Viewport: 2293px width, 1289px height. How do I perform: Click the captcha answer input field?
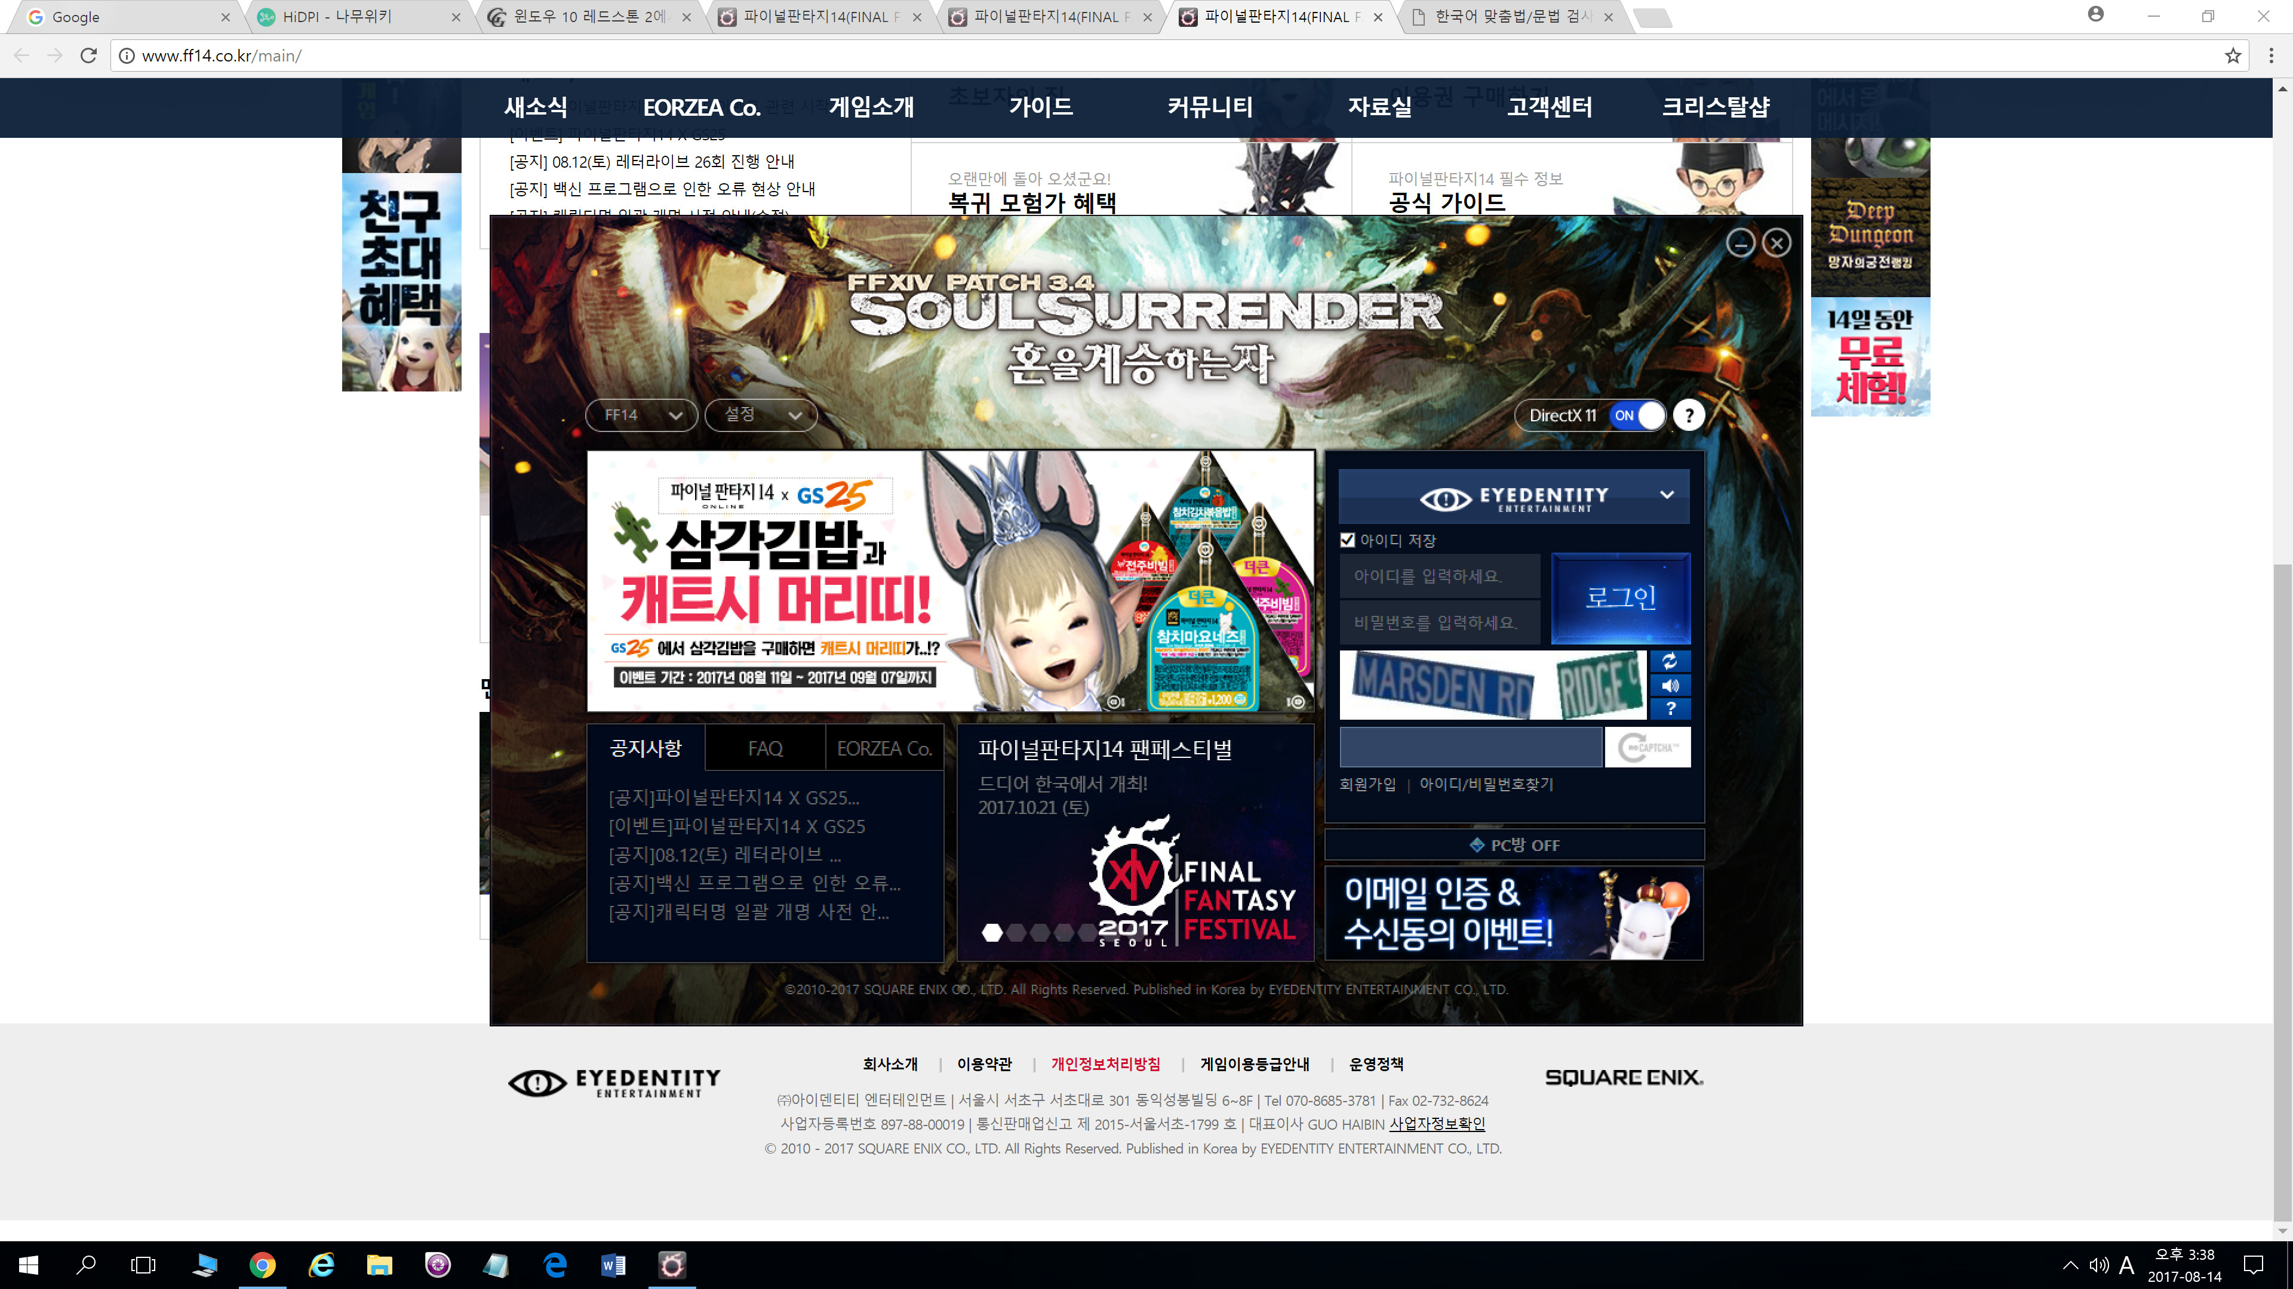click(1471, 747)
